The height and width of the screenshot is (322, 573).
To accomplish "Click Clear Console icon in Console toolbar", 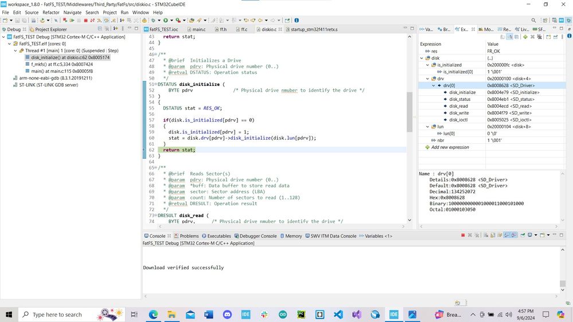I will [486, 235].
